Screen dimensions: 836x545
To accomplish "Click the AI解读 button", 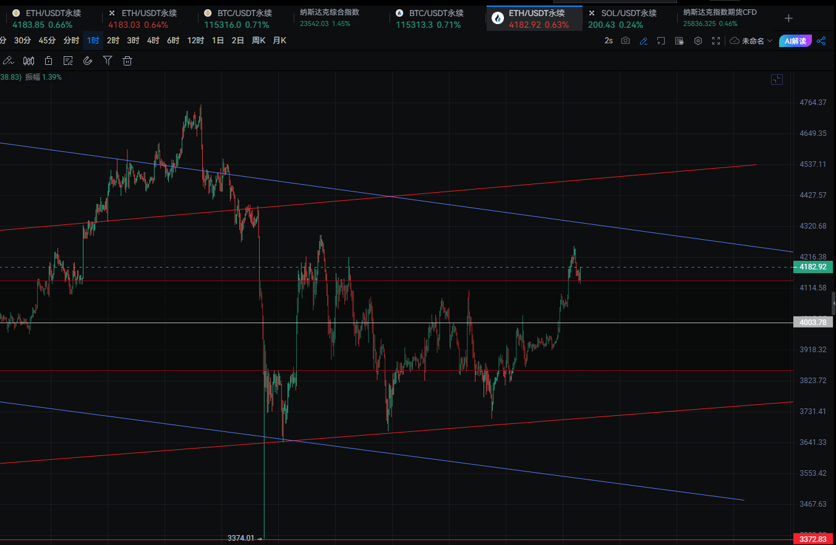I will click(x=795, y=41).
